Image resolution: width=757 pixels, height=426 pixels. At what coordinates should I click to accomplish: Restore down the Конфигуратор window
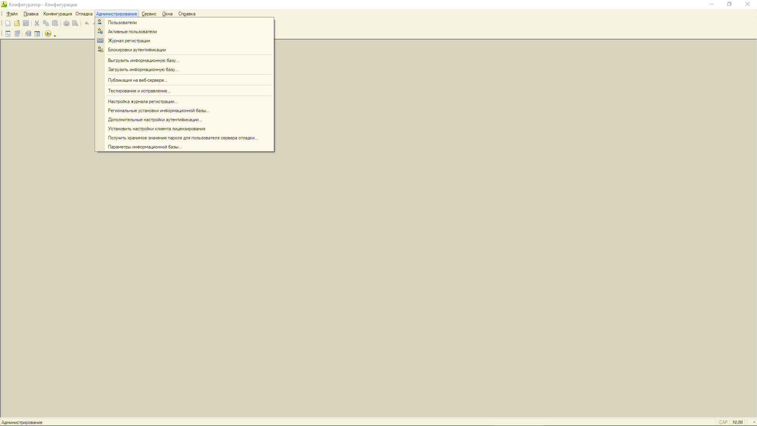click(729, 4)
